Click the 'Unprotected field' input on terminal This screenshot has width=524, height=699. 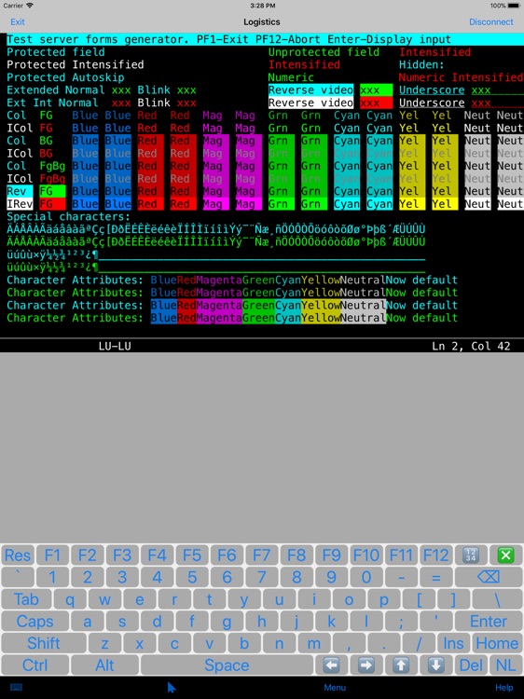pyautogui.click(x=324, y=52)
